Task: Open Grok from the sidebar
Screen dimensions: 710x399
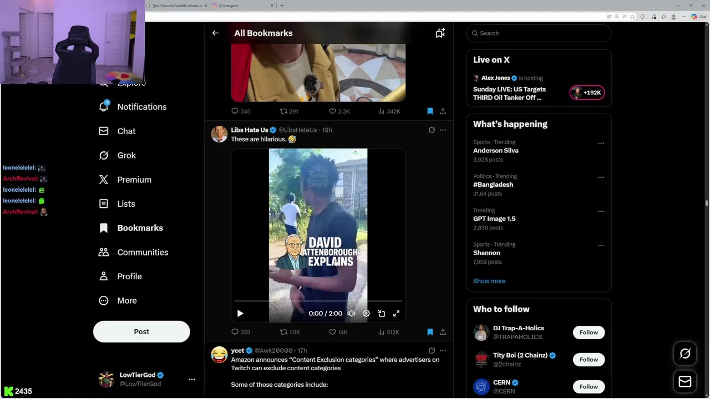Action: point(117,156)
